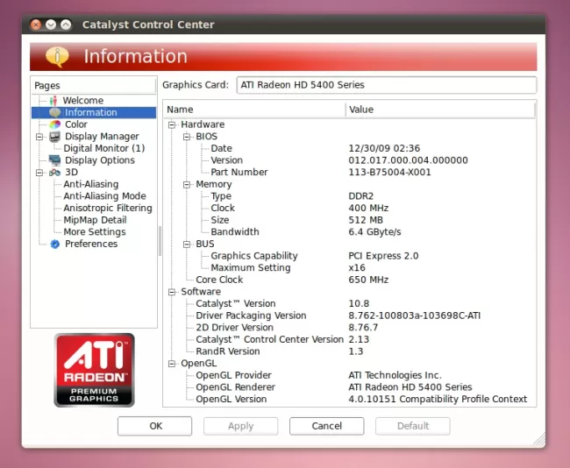The width and height of the screenshot is (570, 468).
Task: Select the BIOS Version row
Action: tap(350, 160)
